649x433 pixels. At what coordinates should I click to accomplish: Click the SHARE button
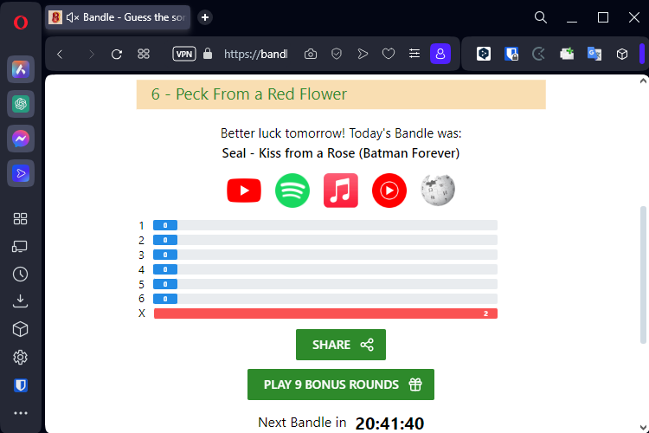click(341, 345)
